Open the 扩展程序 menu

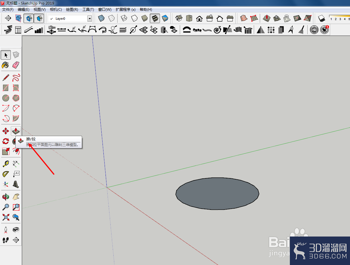125,10
